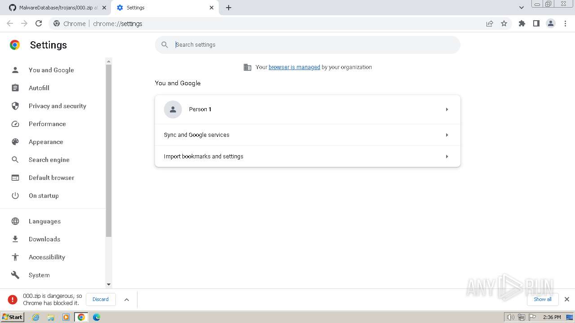Viewport: 575px width, 323px height.
Task: Open the You and Google menu item
Action: click(x=51, y=70)
